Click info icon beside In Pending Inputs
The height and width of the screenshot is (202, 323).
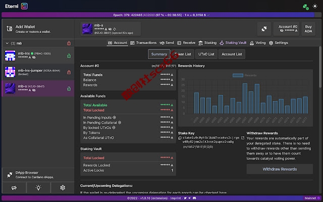[115, 117]
